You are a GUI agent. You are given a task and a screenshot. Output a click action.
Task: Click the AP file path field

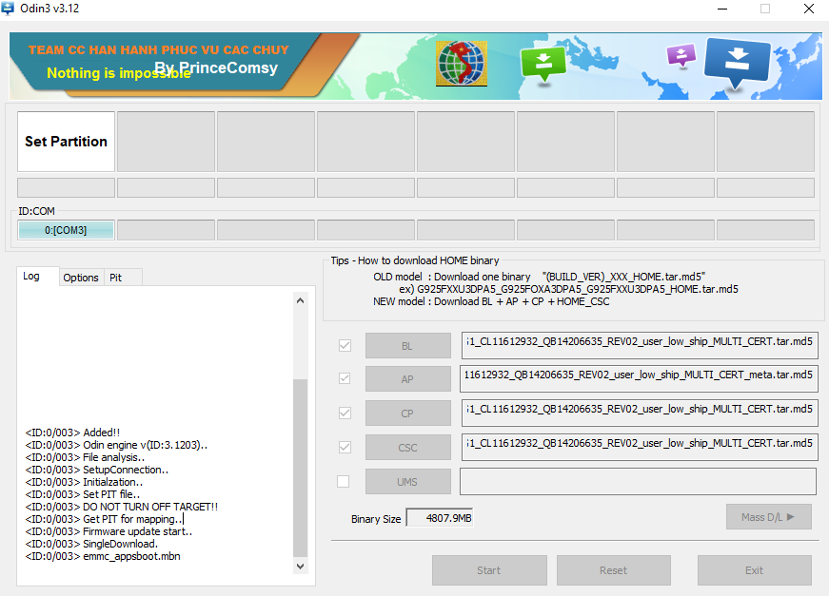(640, 378)
